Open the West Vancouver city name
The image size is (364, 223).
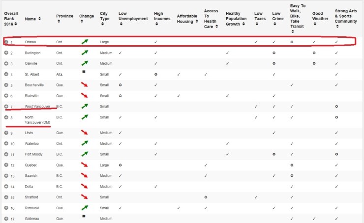[37, 106]
